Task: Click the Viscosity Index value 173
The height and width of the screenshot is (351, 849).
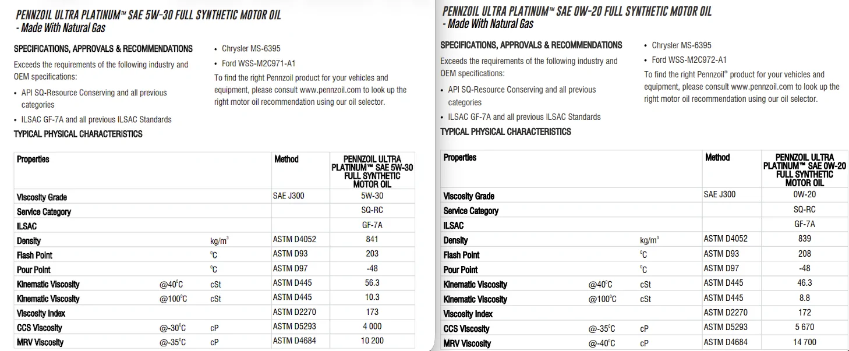Action: tap(372, 312)
